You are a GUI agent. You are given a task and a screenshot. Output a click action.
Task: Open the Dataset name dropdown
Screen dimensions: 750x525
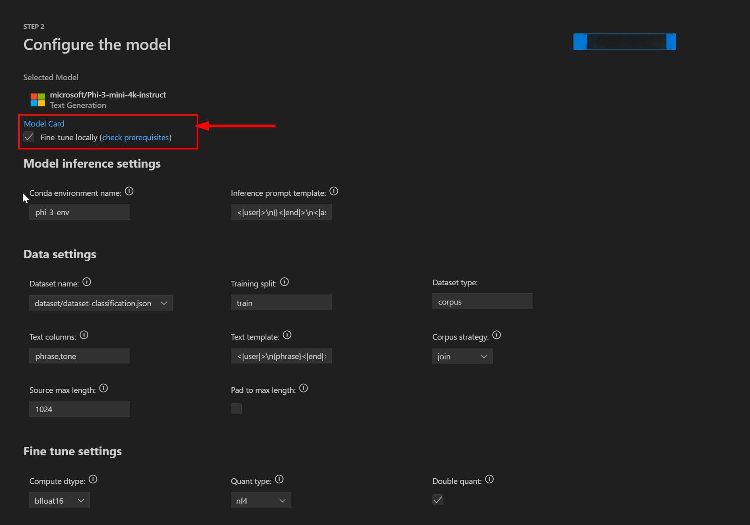[x=101, y=303]
